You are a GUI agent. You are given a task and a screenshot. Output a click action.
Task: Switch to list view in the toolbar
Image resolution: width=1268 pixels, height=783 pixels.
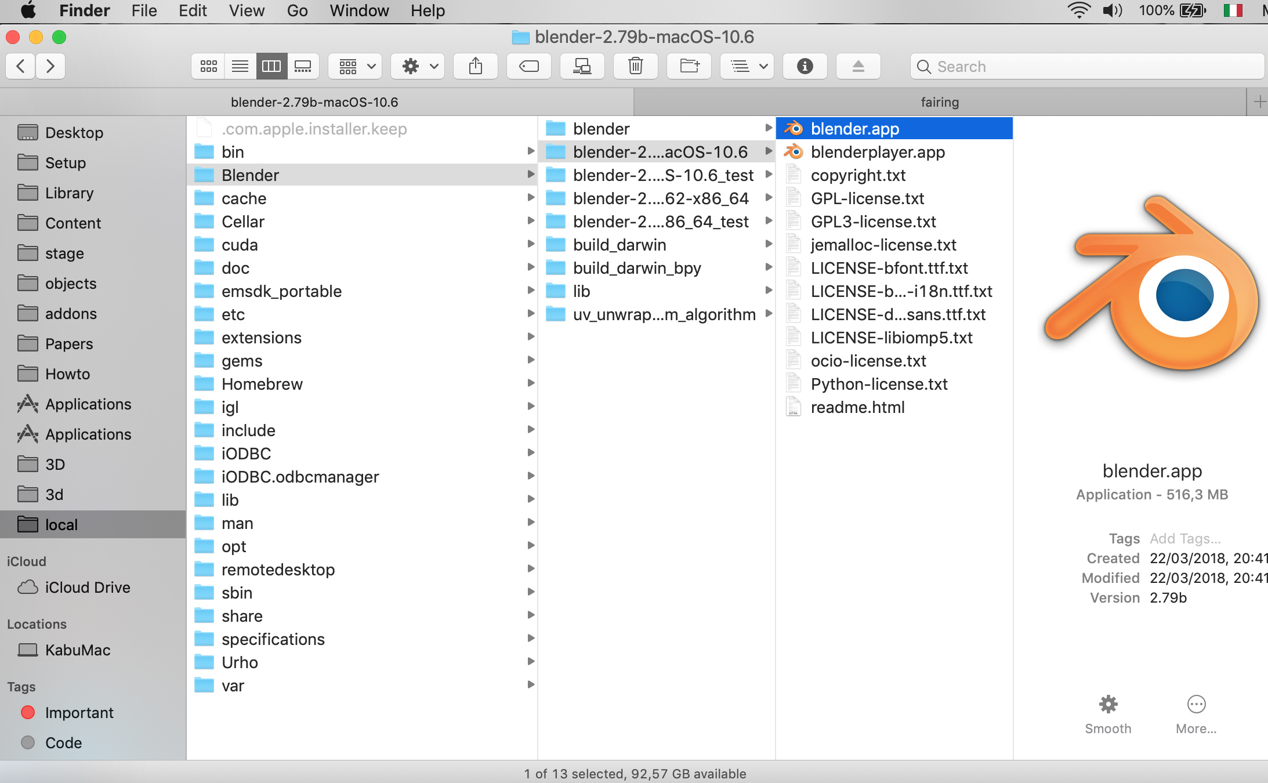pyautogui.click(x=240, y=66)
